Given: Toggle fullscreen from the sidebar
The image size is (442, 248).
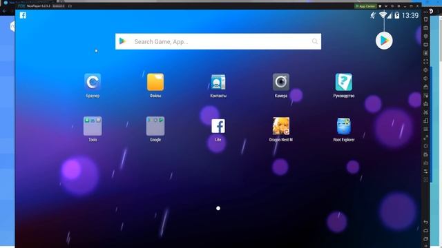Looking at the screenshot, I should coord(425,61).
